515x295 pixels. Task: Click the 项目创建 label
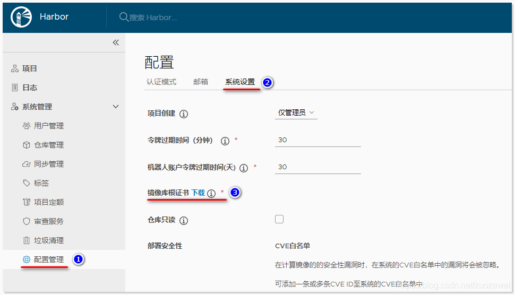(x=161, y=113)
